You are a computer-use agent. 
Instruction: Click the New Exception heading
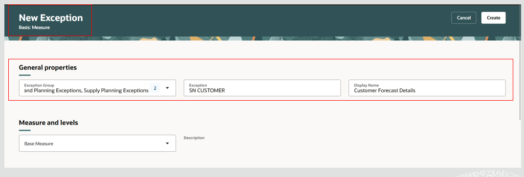click(x=51, y=18)
